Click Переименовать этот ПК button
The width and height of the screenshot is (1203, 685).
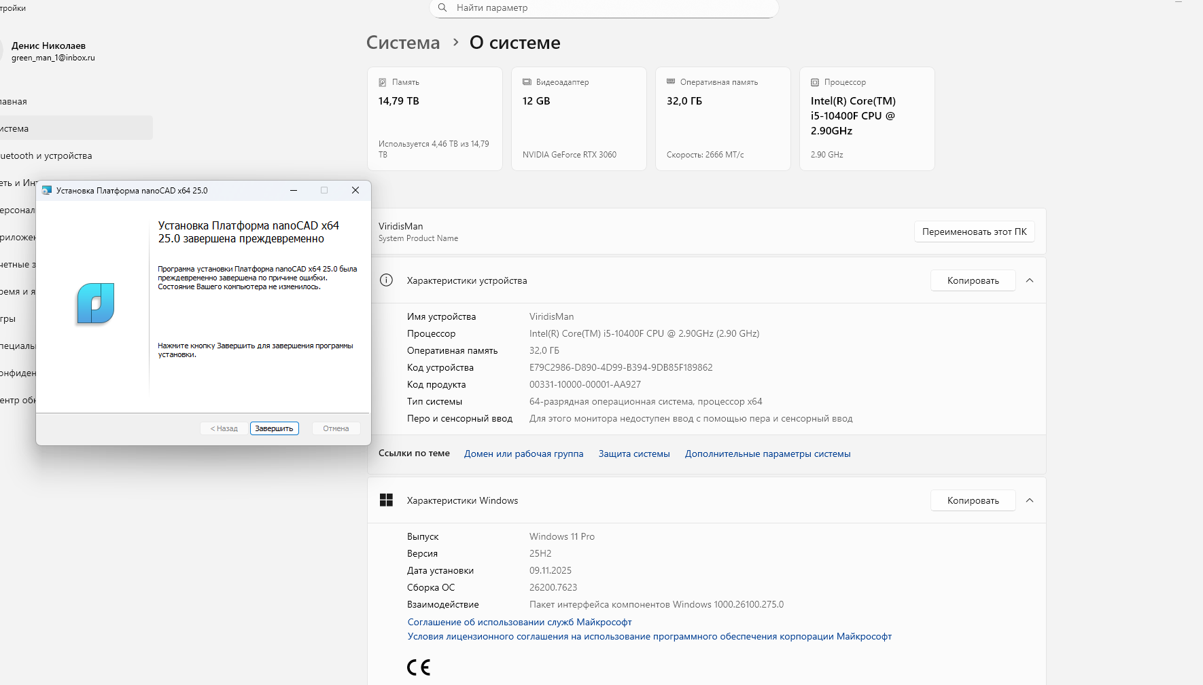[x=974, y=232]
